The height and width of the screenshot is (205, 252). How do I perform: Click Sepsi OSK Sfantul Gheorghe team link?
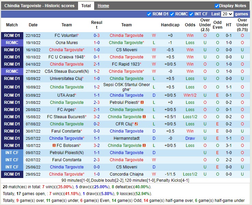(126, 87)
